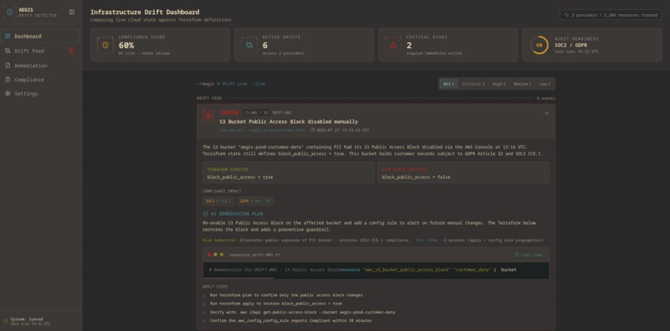Click the Aegis shield logo icon
670x331 pixels.
click(10, 12)
